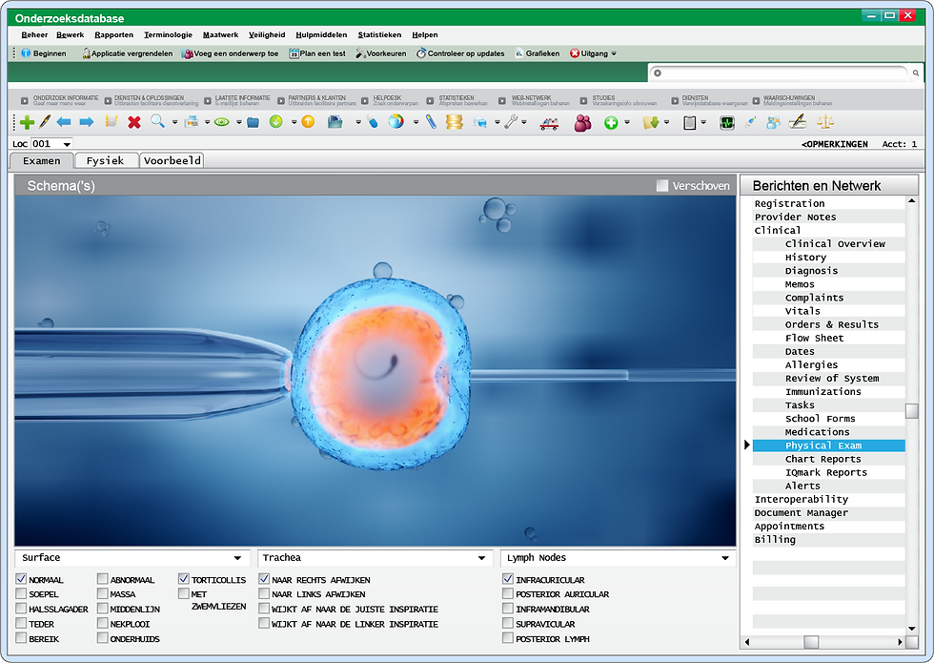Image resolution: width=934 pixels, height=663 pixels.
Task: Open the Rapporten menu
Action: click(113, 34)
